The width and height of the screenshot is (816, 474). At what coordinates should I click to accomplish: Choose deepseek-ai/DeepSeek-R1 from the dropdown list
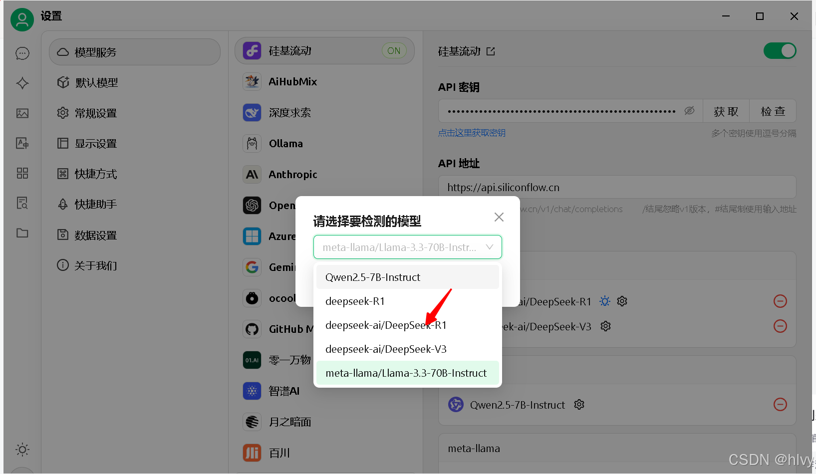408,325
